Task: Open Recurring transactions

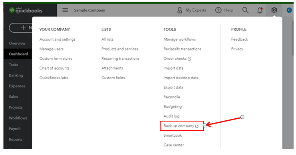Action: (121, 59)
